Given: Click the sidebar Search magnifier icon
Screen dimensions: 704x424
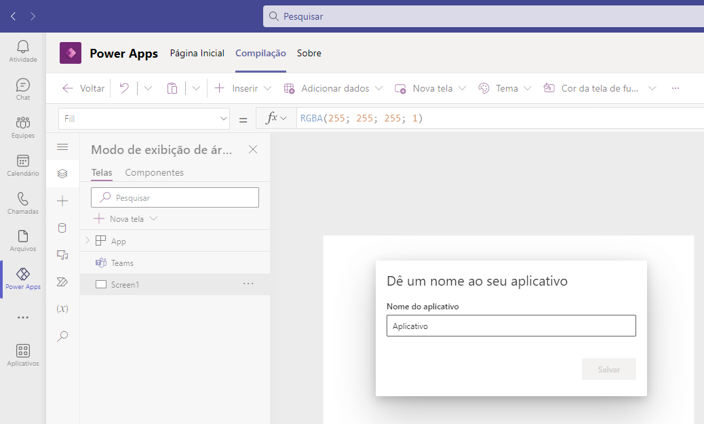Looking at the screenshot, I should pyautogui.click(x=62, y=336).
